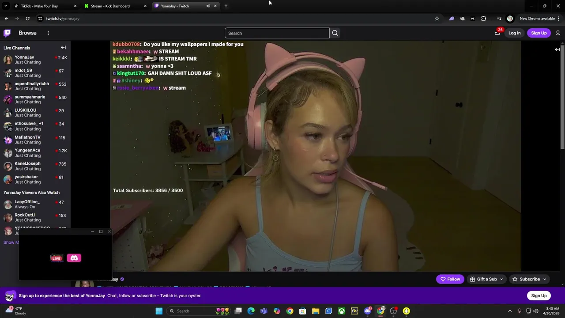Open the Chrome tab search dropdown

[6, 6]
